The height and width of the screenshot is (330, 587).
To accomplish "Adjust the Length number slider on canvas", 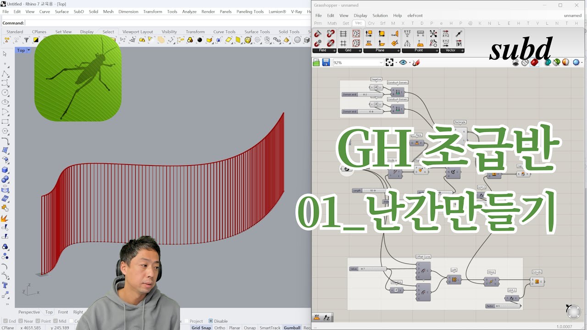I will tap(370, 190).
